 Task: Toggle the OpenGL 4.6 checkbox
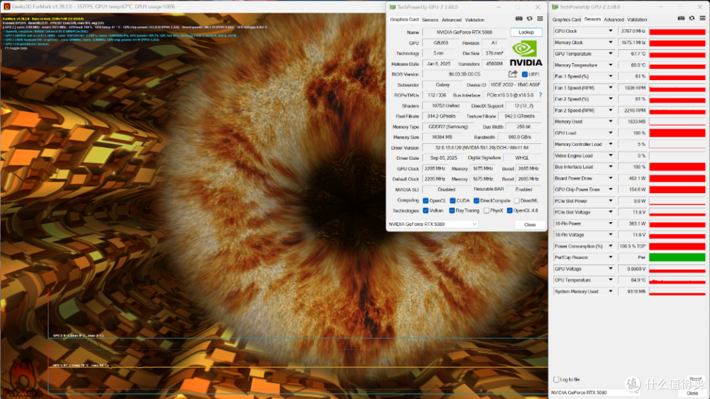(x=510, y=210)
